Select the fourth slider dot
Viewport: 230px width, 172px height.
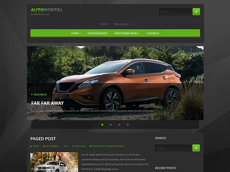[128, 125]
